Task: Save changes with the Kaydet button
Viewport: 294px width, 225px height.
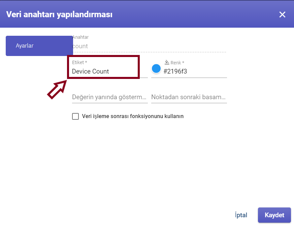Action: [274, 215]
